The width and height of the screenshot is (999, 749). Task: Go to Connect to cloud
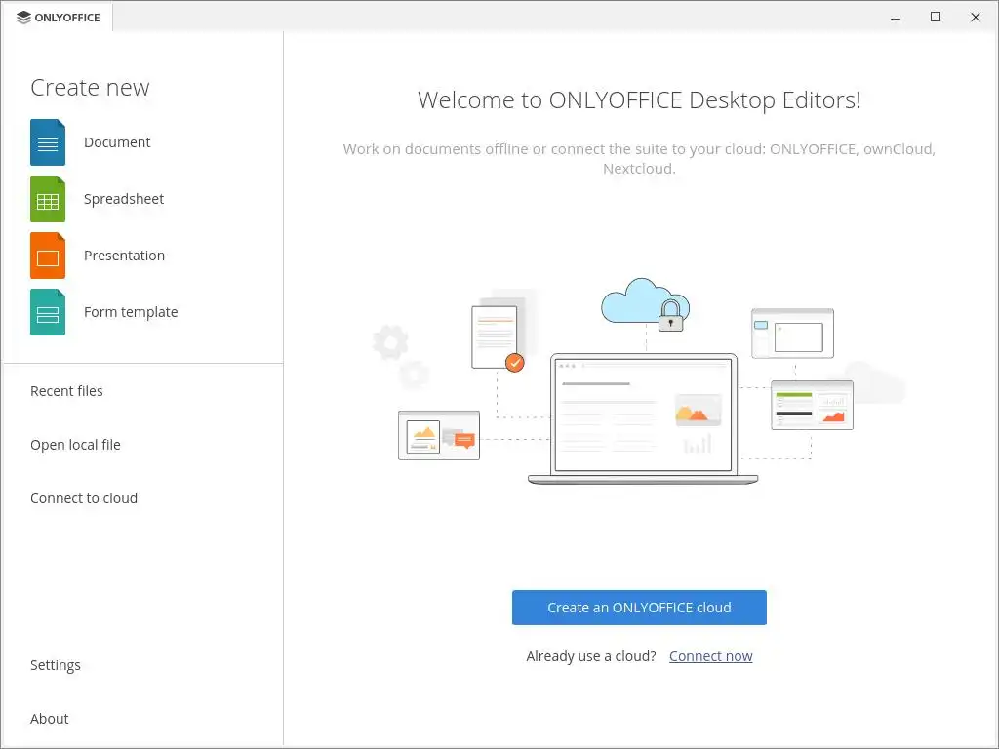pos(84,498)
